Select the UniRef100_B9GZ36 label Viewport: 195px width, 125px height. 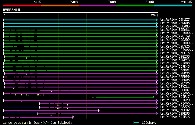175,57
